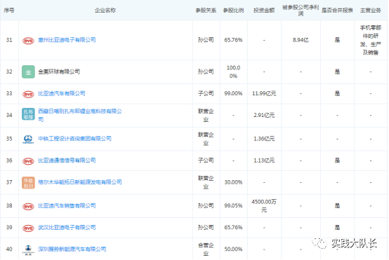Select 是 consolidated cell in row 33
389x260 pixels.
click(x=337, y=93)
